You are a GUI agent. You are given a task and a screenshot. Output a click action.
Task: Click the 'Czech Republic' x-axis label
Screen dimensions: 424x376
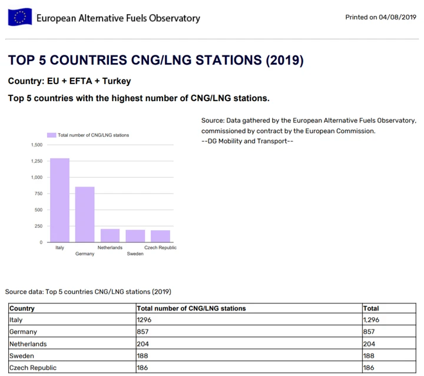tap(160, 247)
